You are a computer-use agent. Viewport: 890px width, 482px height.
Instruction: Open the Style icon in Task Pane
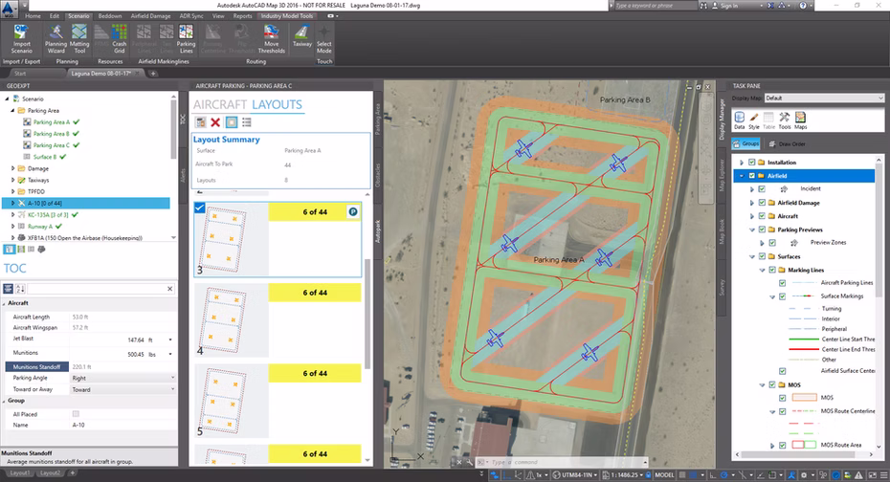click(x=754, y=120)
